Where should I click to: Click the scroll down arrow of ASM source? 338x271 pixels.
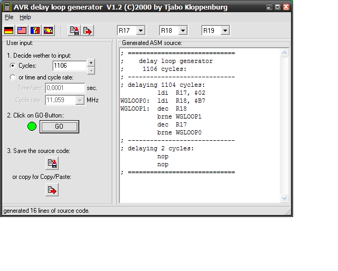coord(284,198)
